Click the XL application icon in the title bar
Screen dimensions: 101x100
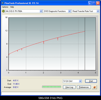[x=3, y=3]
